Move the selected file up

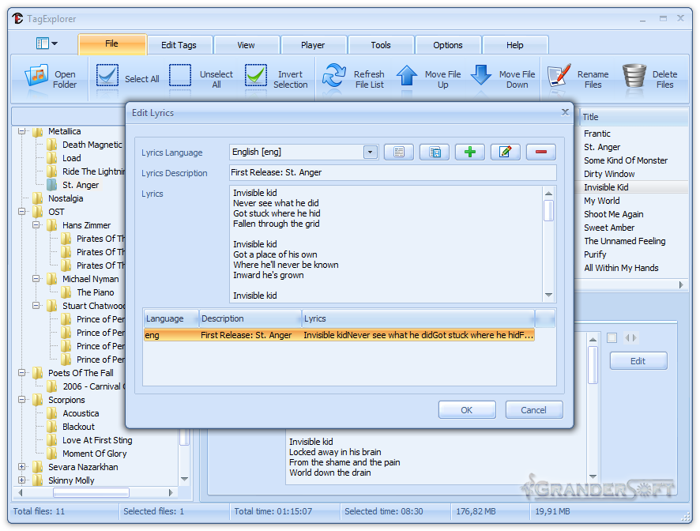[408, 77]
